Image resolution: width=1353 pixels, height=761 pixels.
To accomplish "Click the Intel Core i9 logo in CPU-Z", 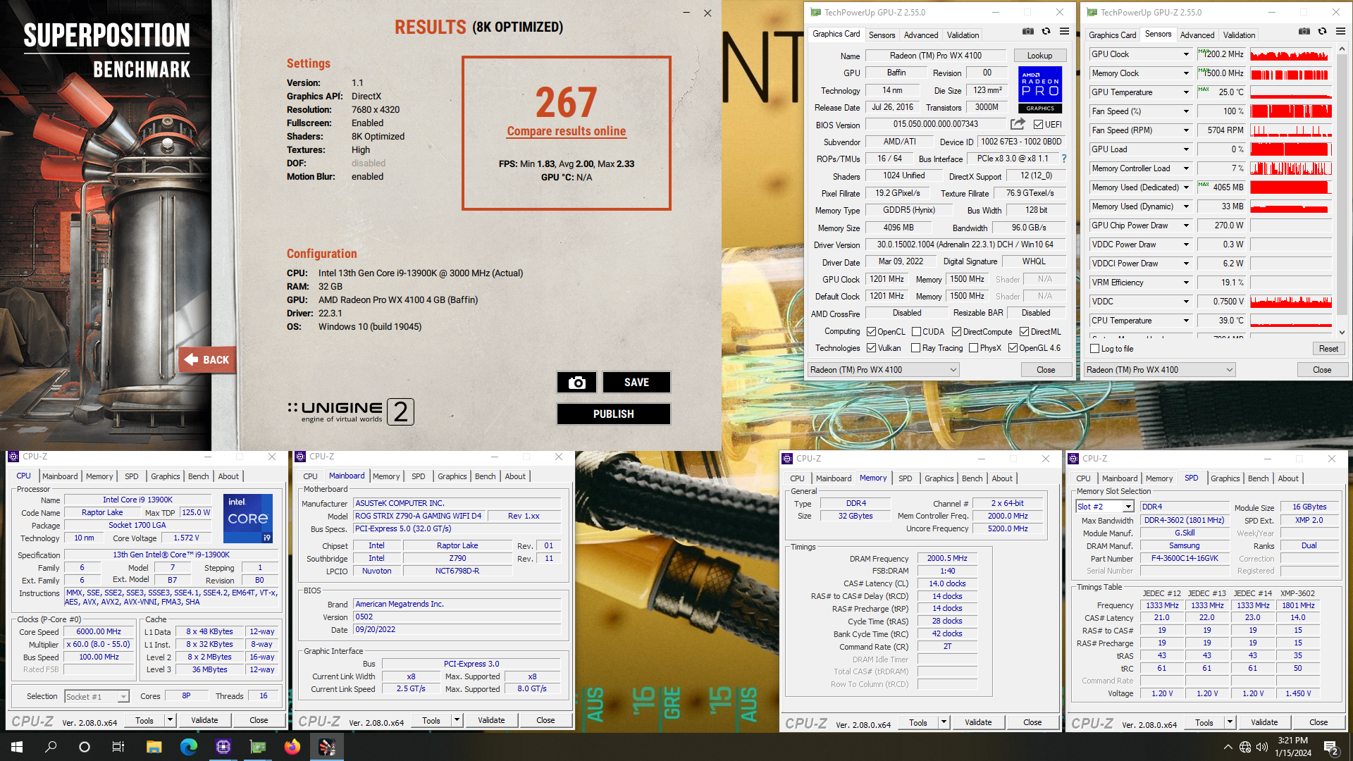I will (x=248, y=519).
